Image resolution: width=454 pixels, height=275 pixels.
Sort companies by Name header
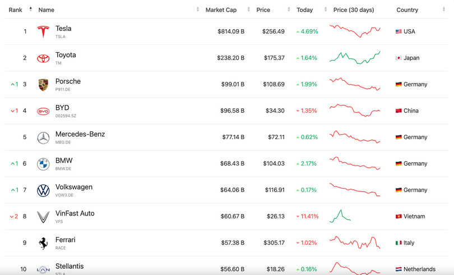click(x=47, y=10)
